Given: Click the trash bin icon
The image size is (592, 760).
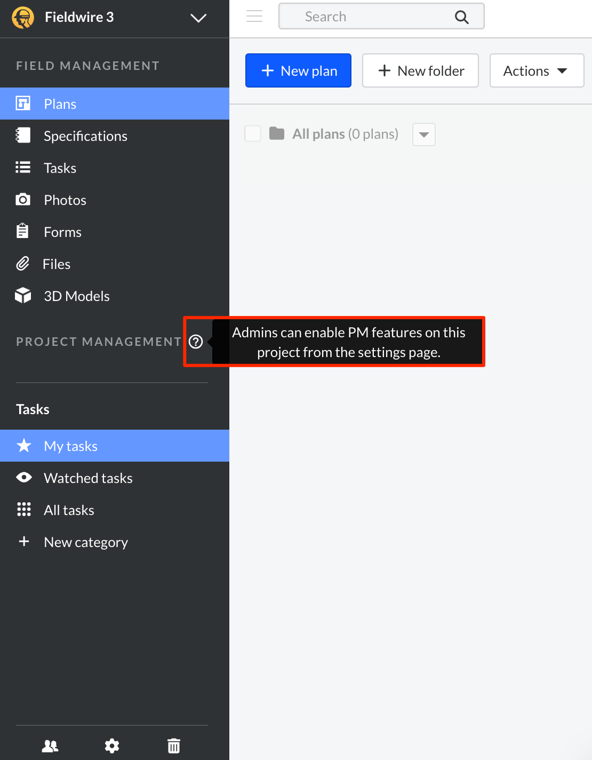Looking at the screenshot, I should [x=174, y=746].
